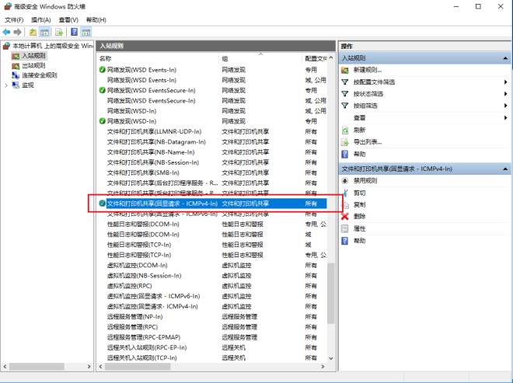This screenshot has height=383, width=513.
Task: Sort by the 名称 column header
Action: [x=159, y=58]
